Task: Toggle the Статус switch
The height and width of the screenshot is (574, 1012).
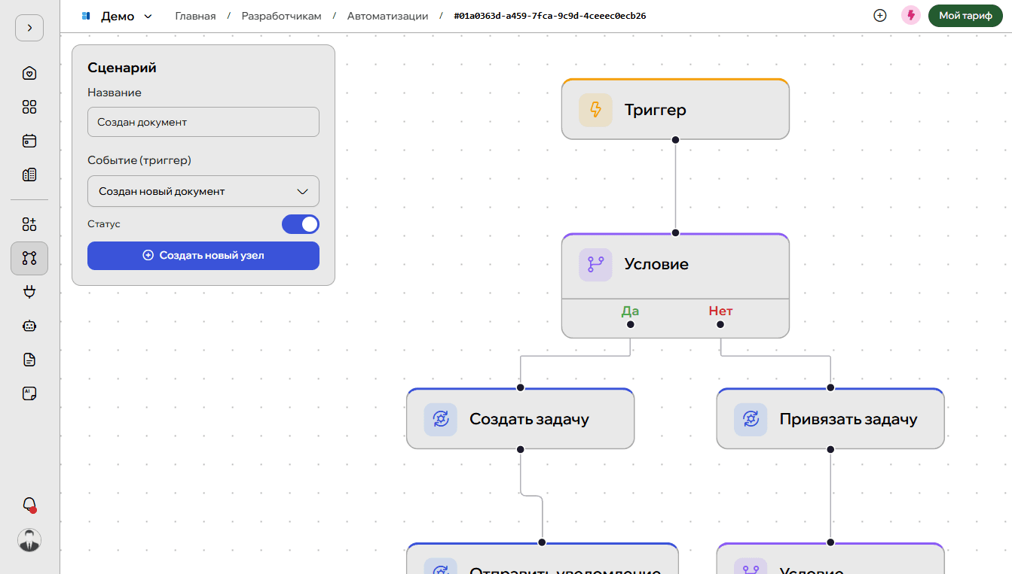Action: pyautogui.click(x=301, y=224)
